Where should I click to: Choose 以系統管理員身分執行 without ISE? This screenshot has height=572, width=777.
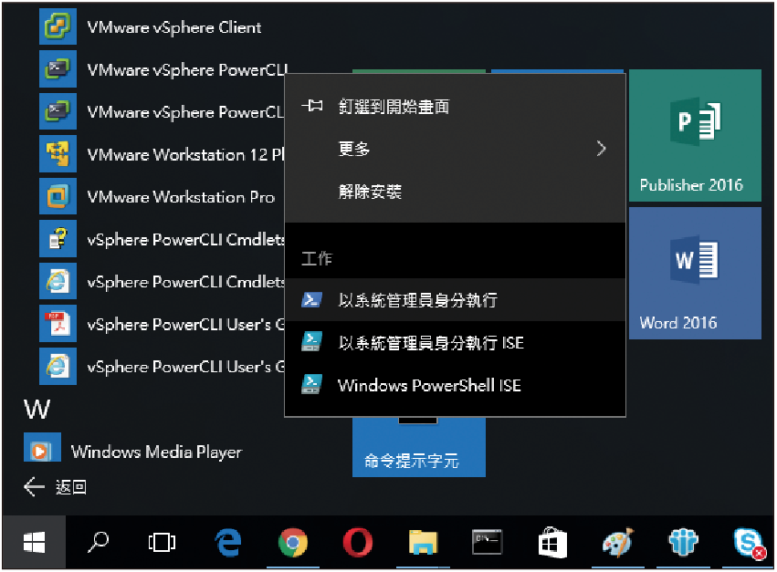click(x=455, y=299)
